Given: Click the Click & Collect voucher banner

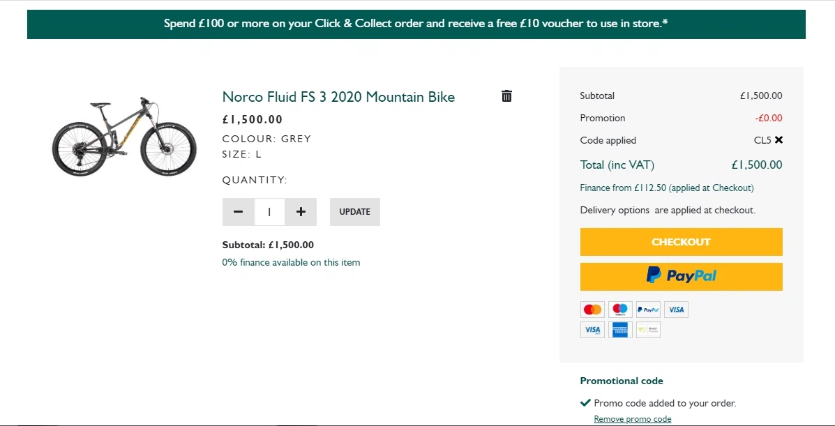Looking at the screenshot, I should (416, 24).
